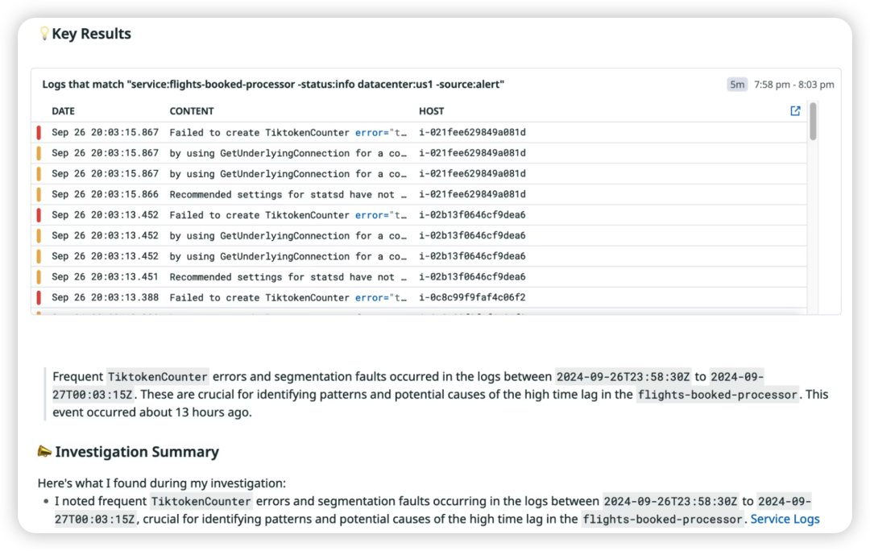Click the megaphone icon beside Investigation Summary
The image size is (870, 551).
coord(44,451)
